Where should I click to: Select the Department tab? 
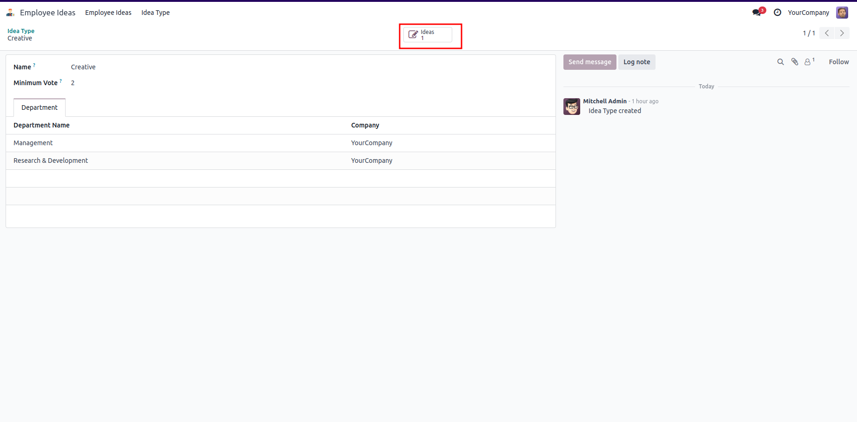pyautogui.click(x=40, y=107)
